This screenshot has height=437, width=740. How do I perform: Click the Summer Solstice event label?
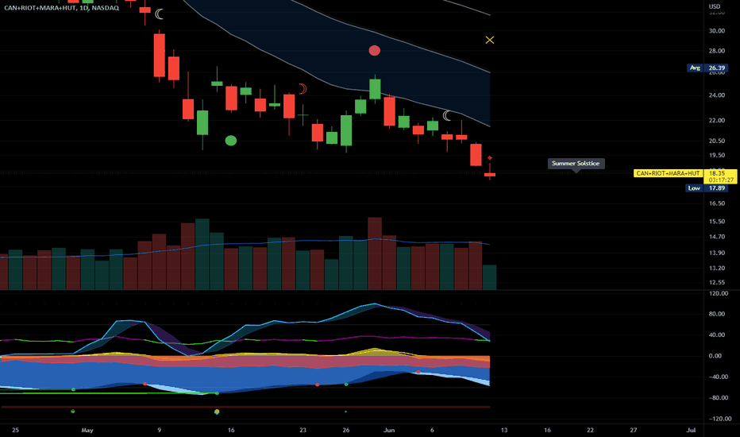(x=576, y=164)
